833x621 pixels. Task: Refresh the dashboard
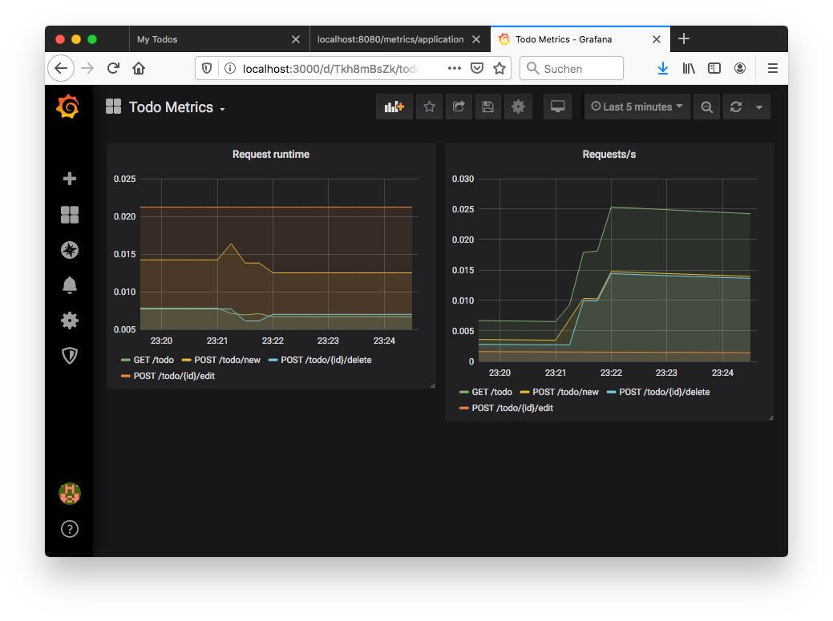point(736,107)
